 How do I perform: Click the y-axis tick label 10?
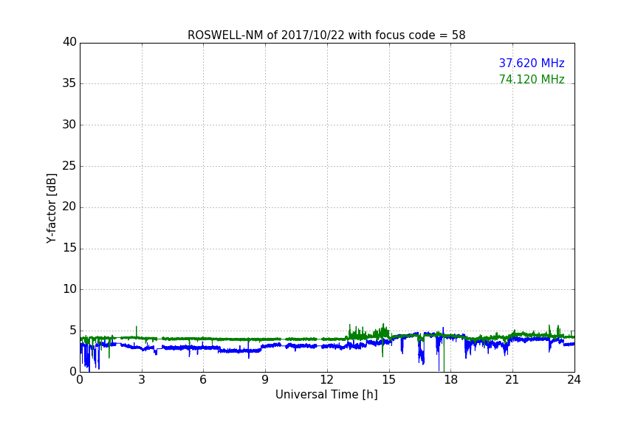point(69,289)
